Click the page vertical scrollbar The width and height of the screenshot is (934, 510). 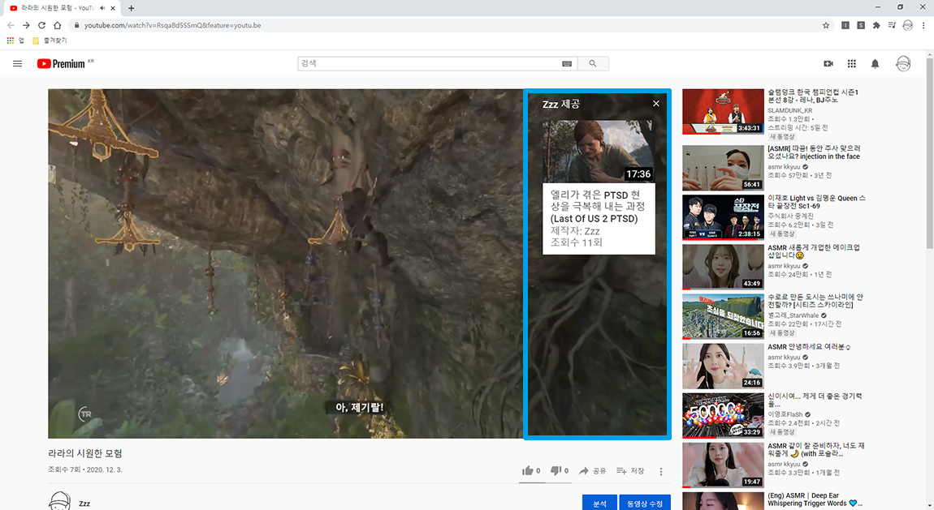click(929, 155)
